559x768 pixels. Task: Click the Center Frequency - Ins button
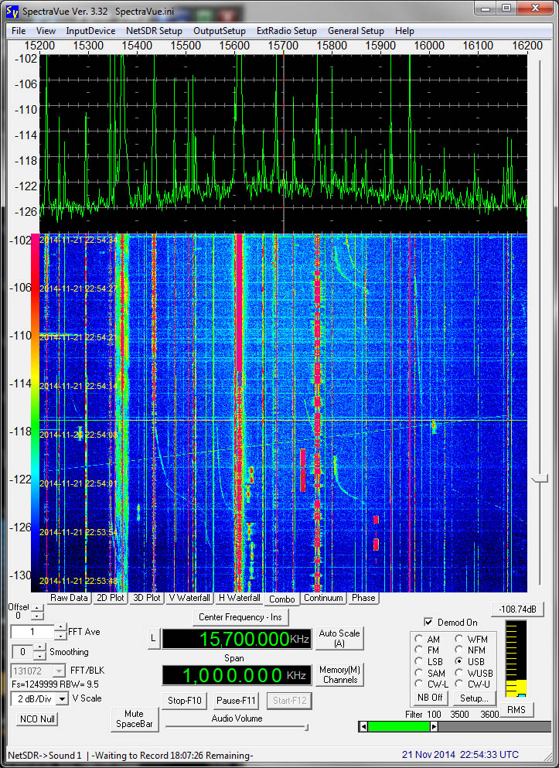(240, 617)
